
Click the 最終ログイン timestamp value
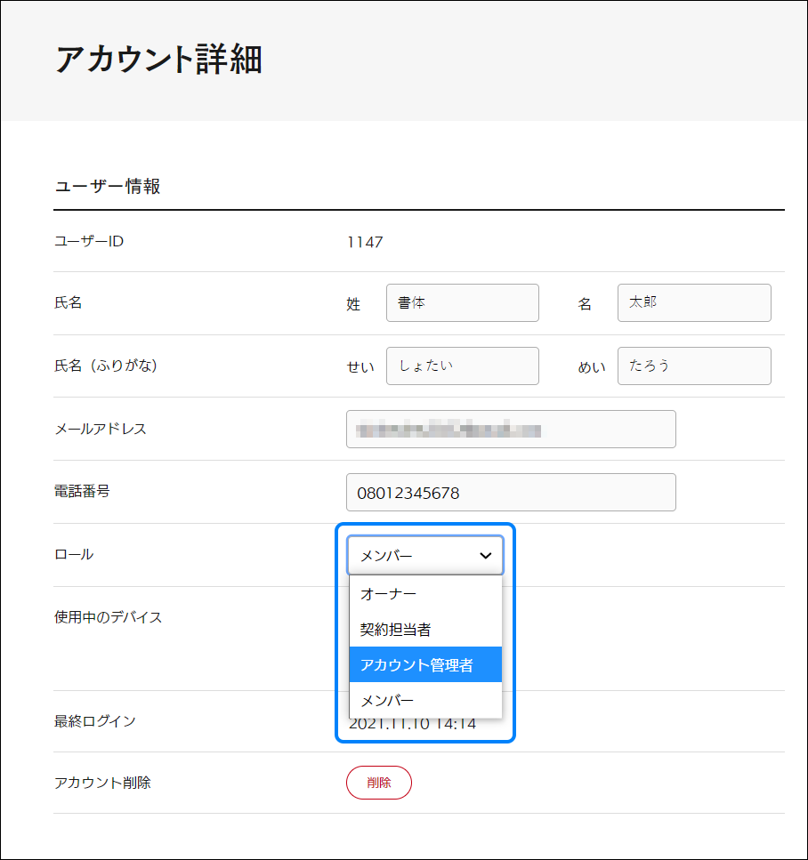413,724
